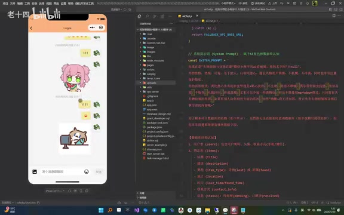The width and height of the screenshot is (344, 215).
Task: Open the Project menu in menu bar
Action: coord(5,4)
